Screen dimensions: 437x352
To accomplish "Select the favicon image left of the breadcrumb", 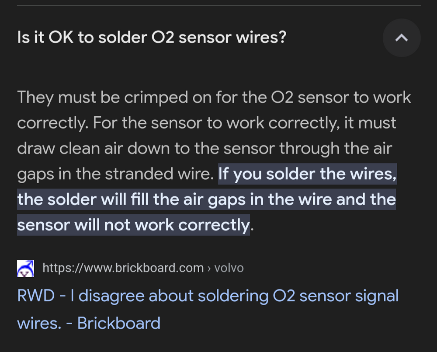I will pos(25,268).
